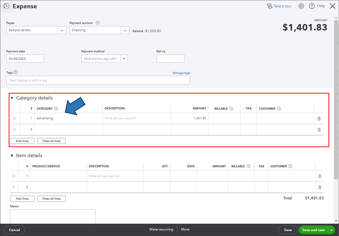Viewport: 339px width, 236px height.
Task: Click Make recurring in the footer
Action: pyautogui.click(x=161, y=229)
